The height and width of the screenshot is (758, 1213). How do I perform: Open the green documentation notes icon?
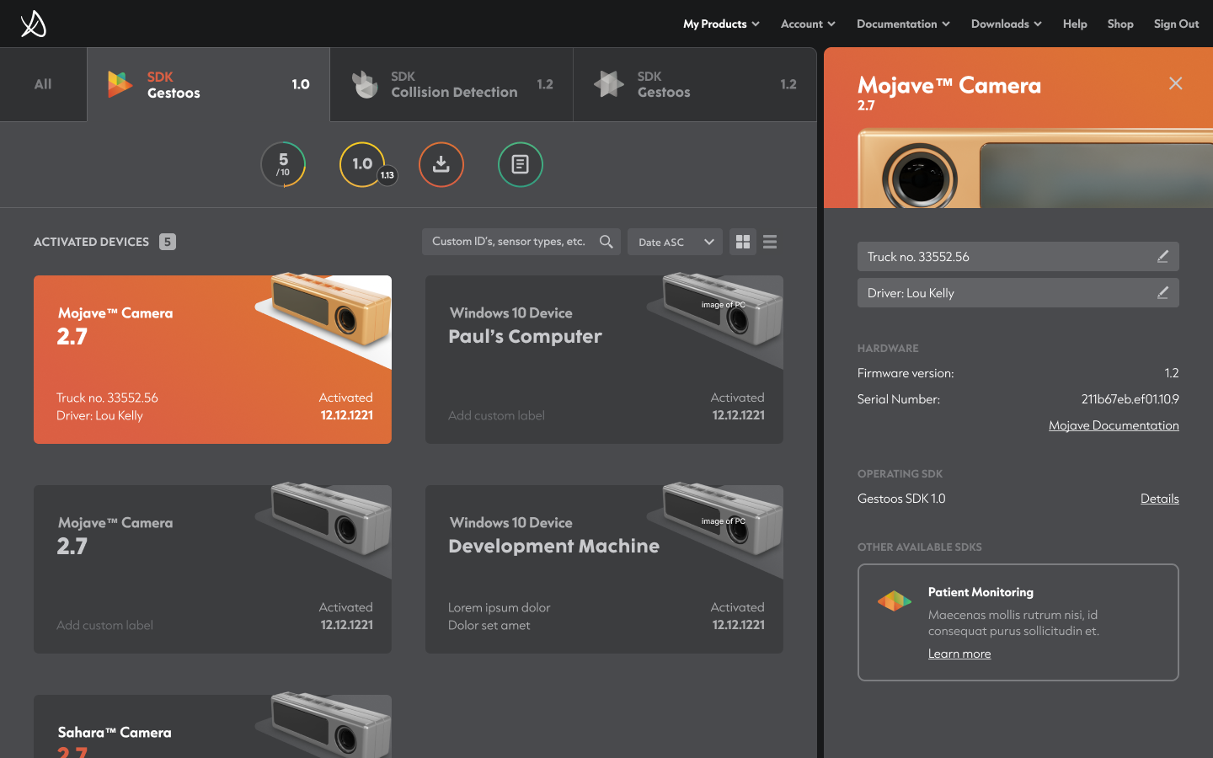pos(521,164)
